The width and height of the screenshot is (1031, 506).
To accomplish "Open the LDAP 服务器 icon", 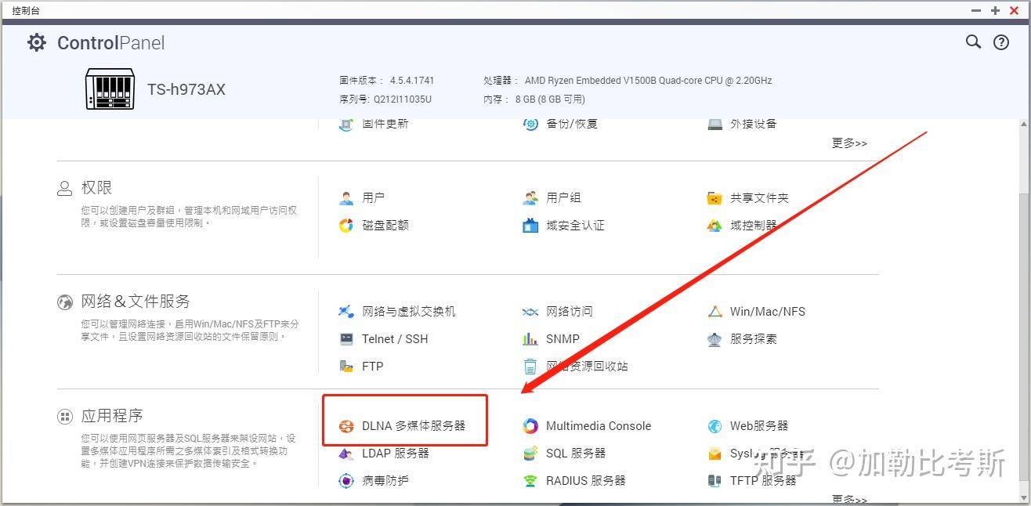I will (346, 454).
